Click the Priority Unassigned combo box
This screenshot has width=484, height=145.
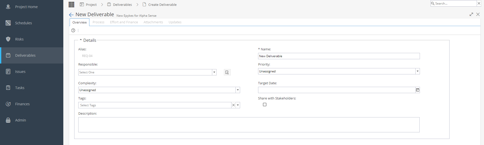[x=339, y=71]
